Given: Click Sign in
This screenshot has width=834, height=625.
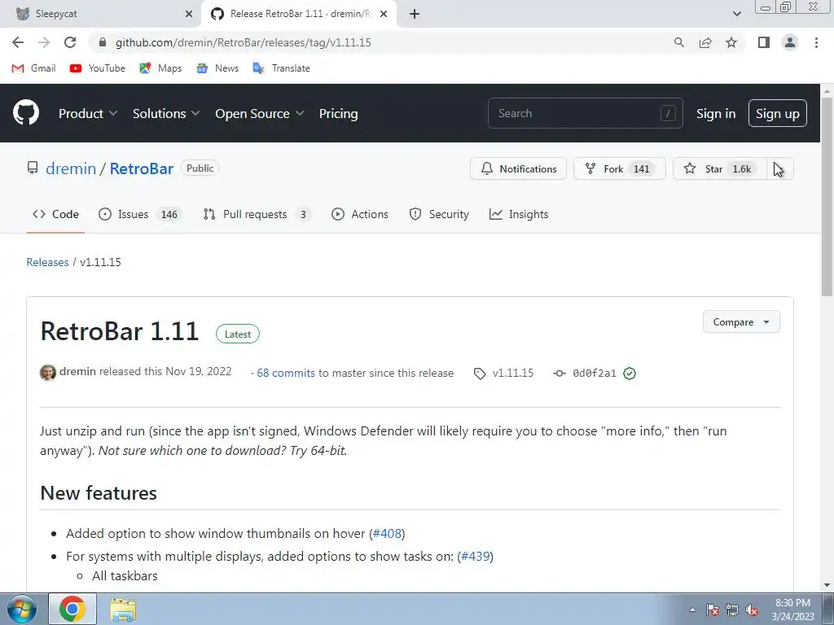Looking at the screenshot, I should pyautogui.click(x=716, y=114).
